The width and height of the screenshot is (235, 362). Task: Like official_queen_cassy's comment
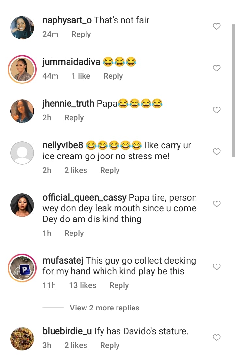[217, 204]
